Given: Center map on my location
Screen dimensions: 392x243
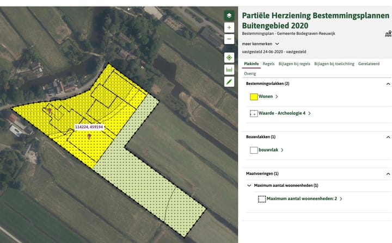Looking at the screenshot, I should 229,58.
